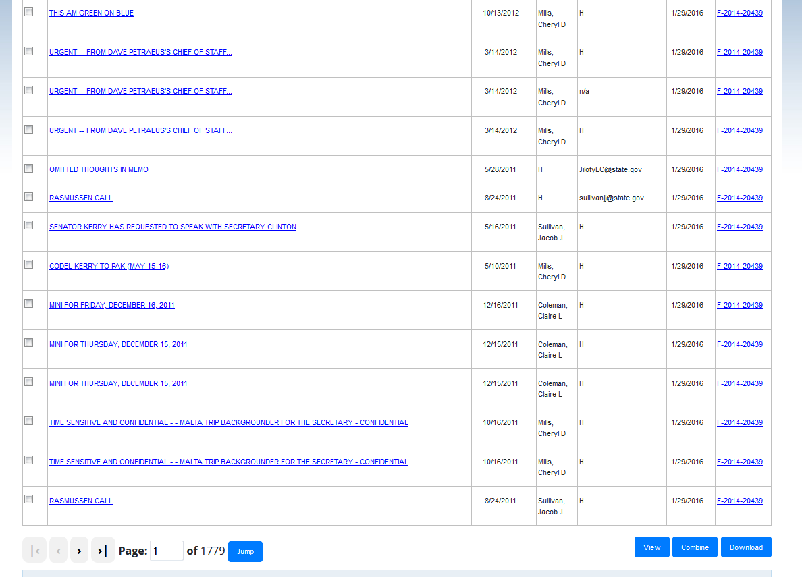
Task: Focus the Page number input field
Action: (166, 551)
